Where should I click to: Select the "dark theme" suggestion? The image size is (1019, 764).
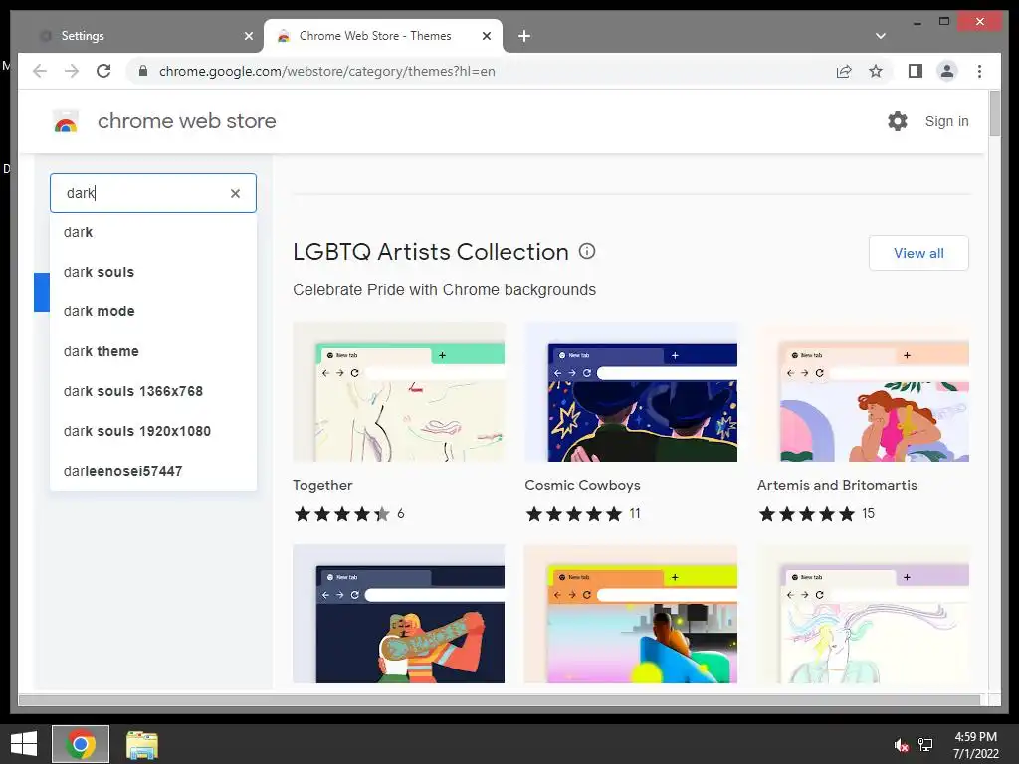(153, 351)
